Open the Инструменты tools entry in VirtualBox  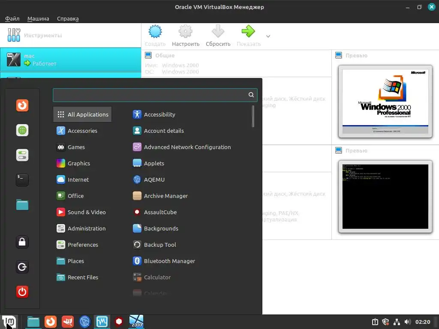tap(71, 35)
